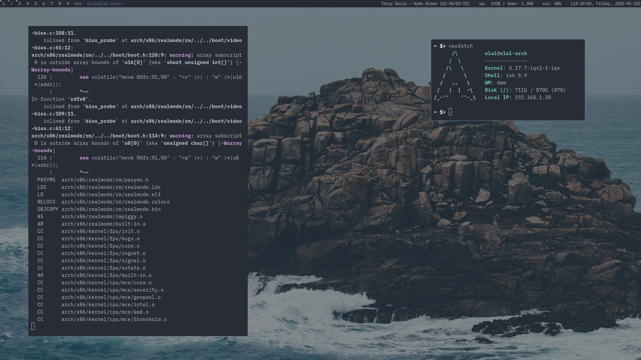Switch to dwm tag 1
Screen dimensions: 641x360
point(3,4)
